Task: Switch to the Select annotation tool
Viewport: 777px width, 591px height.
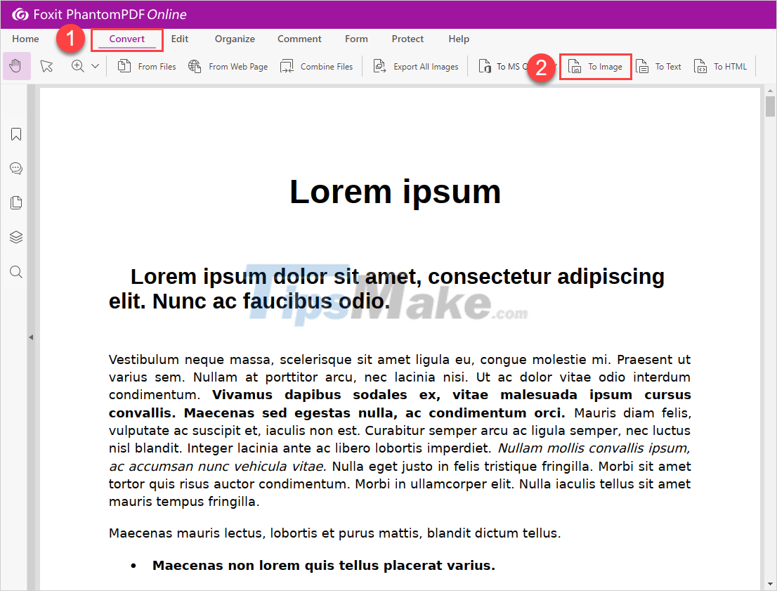Action: 46,65
